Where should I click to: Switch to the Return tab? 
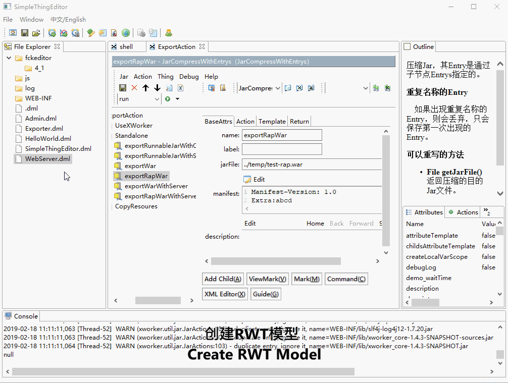coord(299,122)
